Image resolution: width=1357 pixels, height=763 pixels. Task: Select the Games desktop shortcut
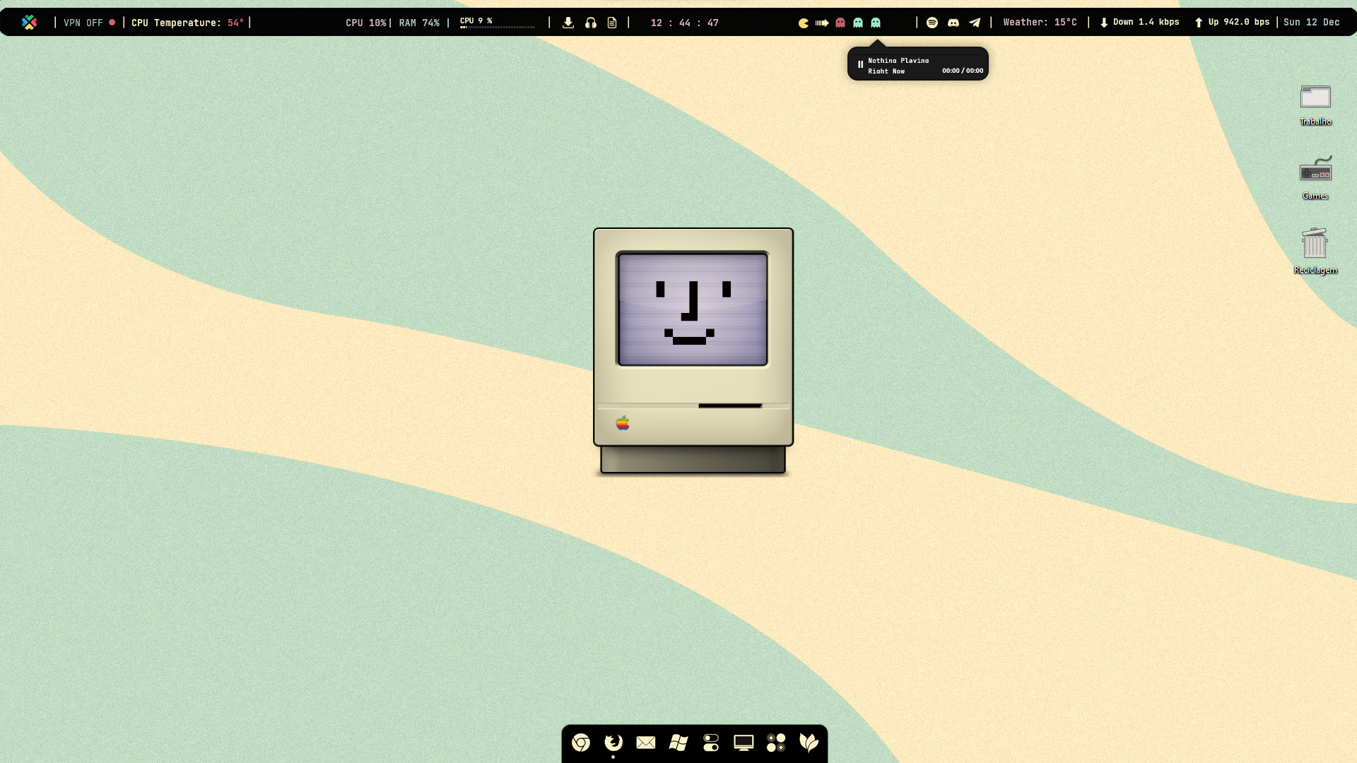click(1315, 178)
